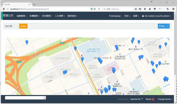Go back with the browser back arrow

pos(4,9)
